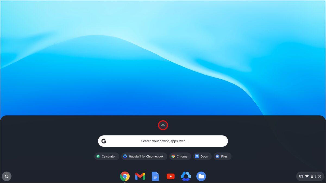The image size is (326, 183).
Task: Expand the launcher using the up chevron
Action: pos(163,125)
